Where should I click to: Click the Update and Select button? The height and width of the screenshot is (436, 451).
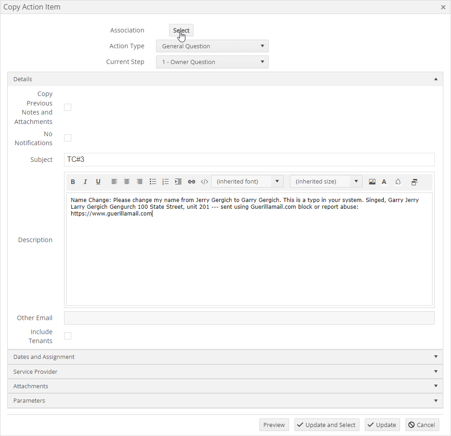327,425
